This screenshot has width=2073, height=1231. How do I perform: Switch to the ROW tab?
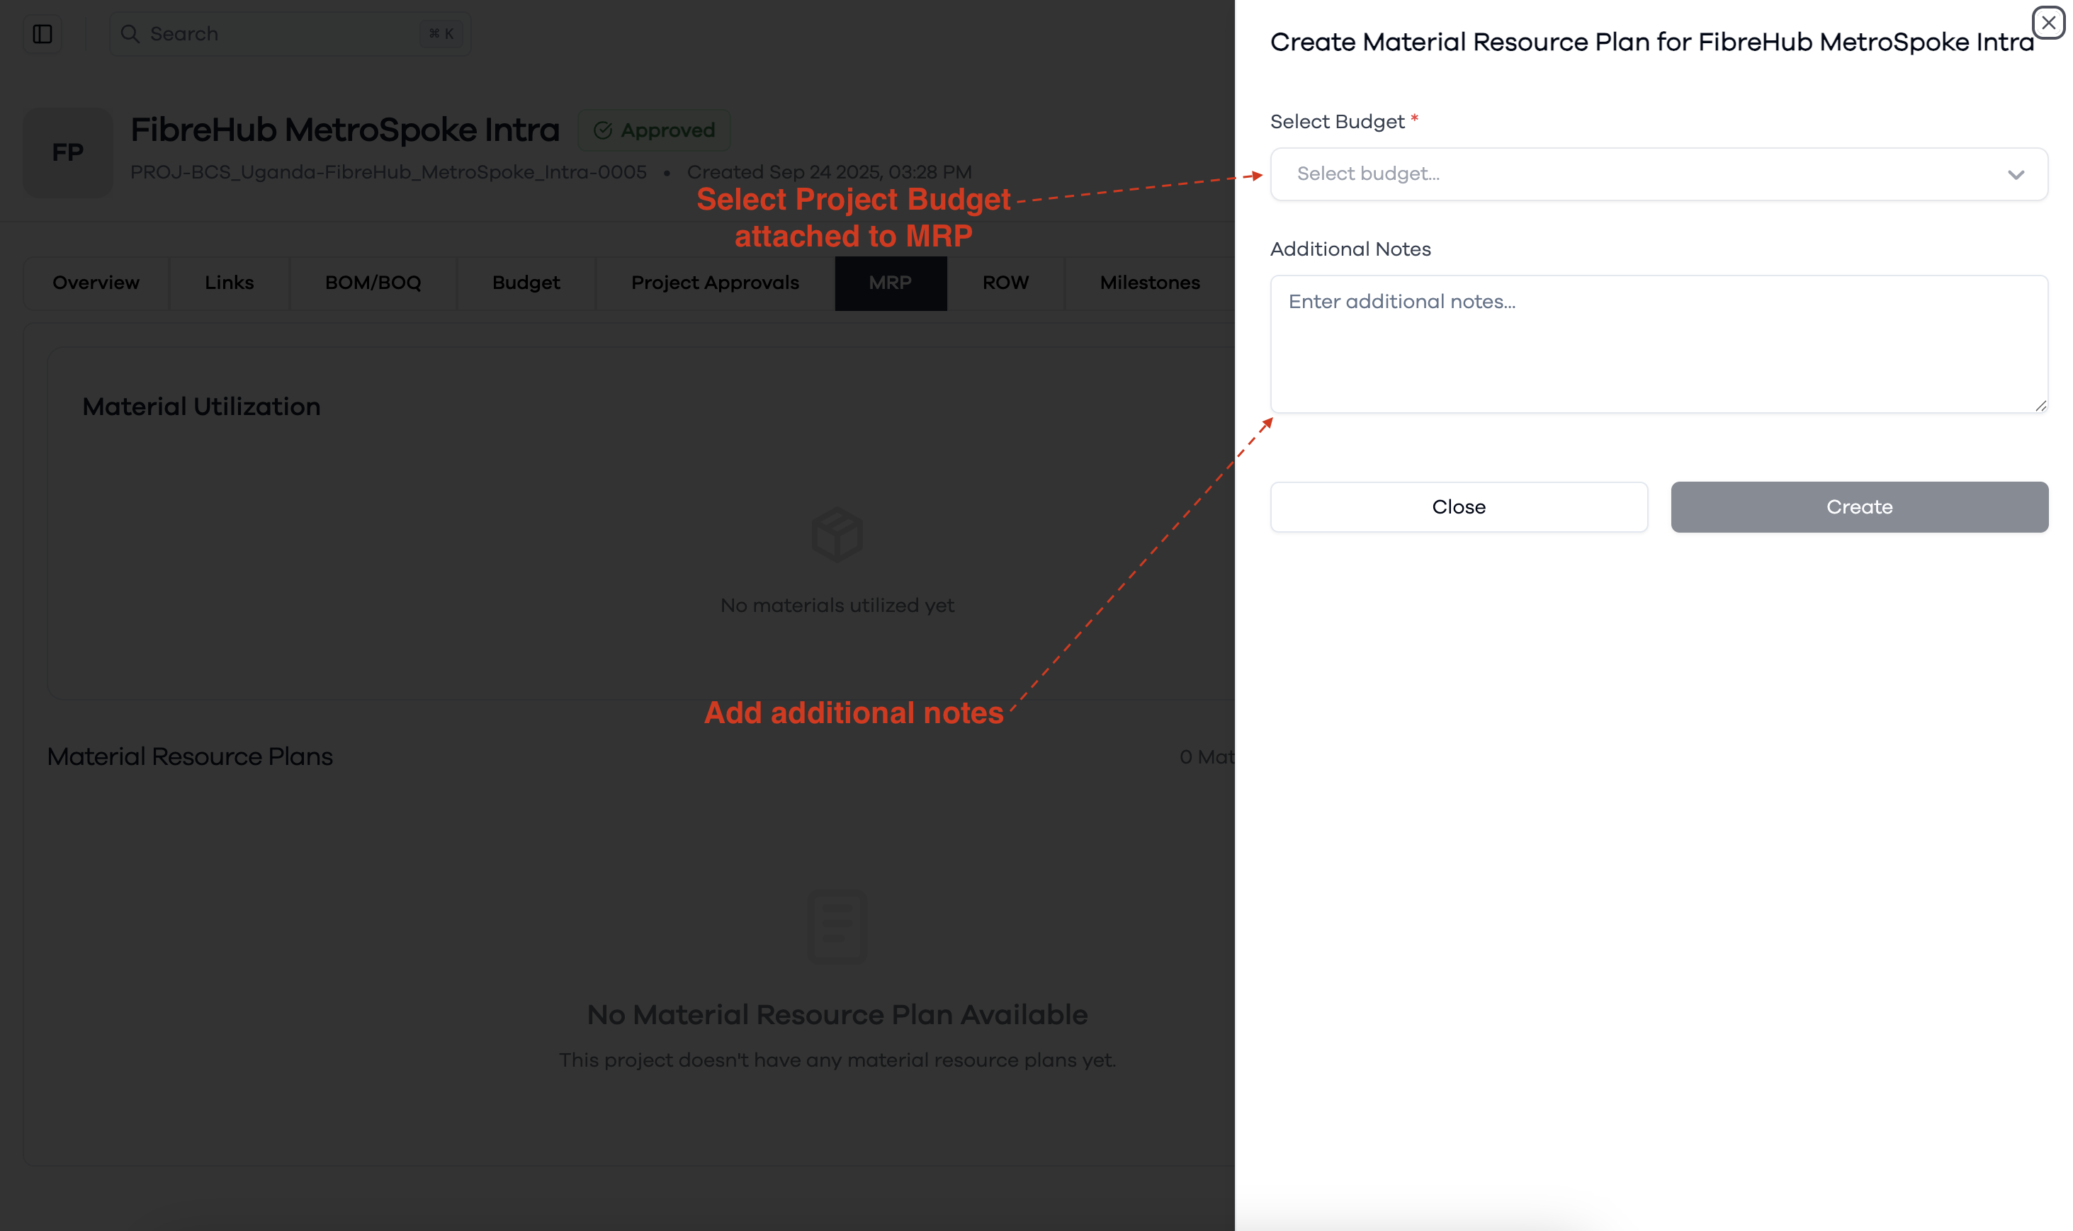1005,283
